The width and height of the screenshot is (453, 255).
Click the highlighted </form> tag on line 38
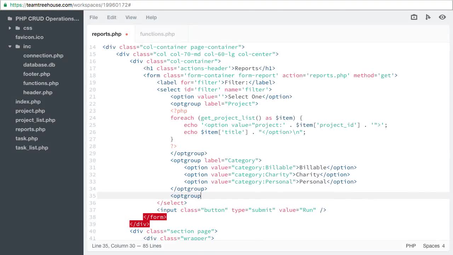pyautogui.click(x=155, y=217)
